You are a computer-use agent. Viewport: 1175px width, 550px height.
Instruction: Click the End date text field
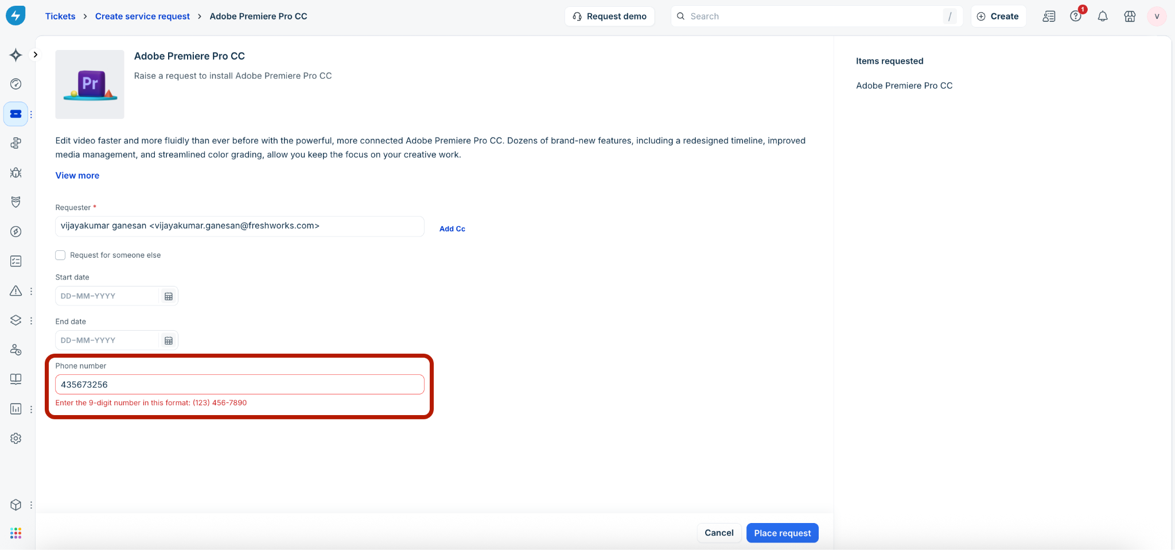pyautogui.click(x=107, y=340)
